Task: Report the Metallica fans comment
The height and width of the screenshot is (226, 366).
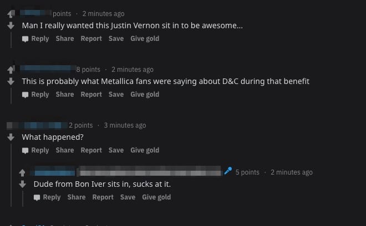Action: [x=91, y=94]
